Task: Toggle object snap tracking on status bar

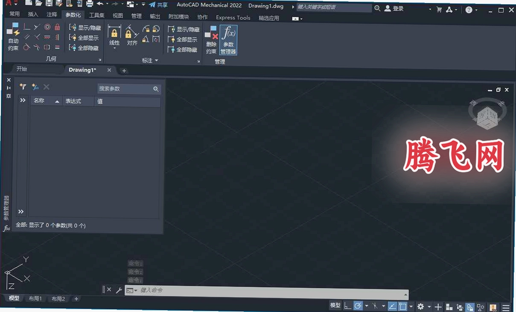Action: (x=392, y=306)
